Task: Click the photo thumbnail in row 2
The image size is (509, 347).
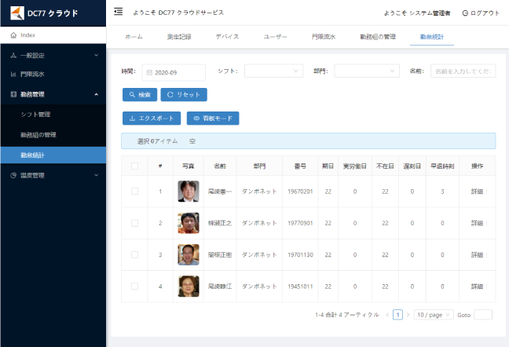Action: point(189,223)
